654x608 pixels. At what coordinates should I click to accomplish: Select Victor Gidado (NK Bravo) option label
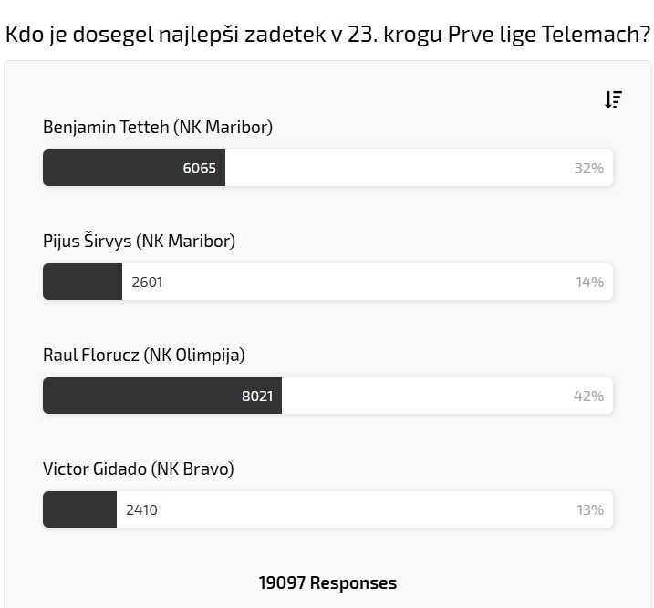139,469
